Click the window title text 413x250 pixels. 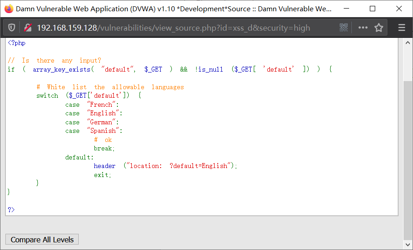coord(174,9)
